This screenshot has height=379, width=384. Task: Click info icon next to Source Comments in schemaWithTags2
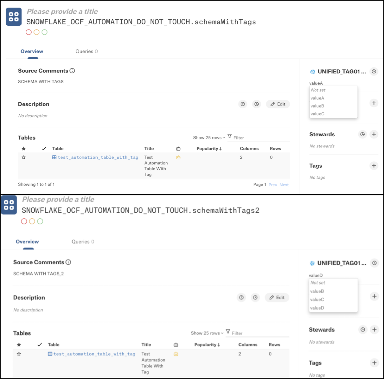[x=68, y=262]
